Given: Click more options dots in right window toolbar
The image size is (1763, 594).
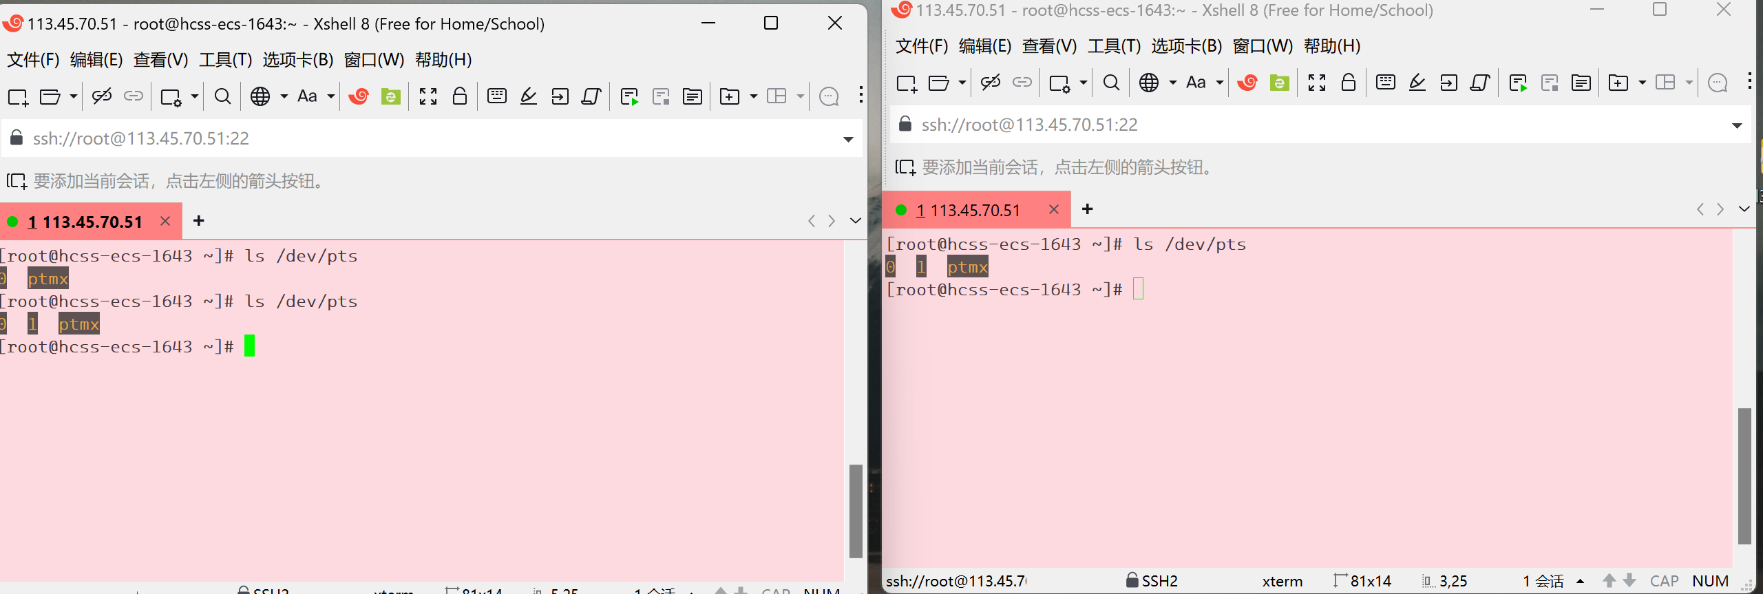Looking at the screenshot, I should click(1749, 81).
